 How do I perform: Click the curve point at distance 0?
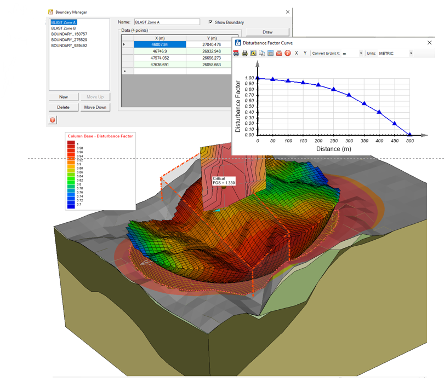click(258, 78)
